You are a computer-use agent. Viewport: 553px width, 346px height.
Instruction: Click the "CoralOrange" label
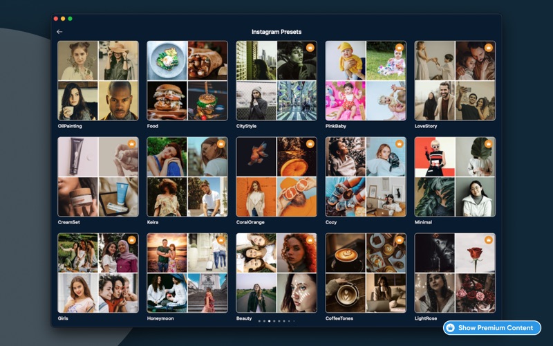tap(250, 222)
